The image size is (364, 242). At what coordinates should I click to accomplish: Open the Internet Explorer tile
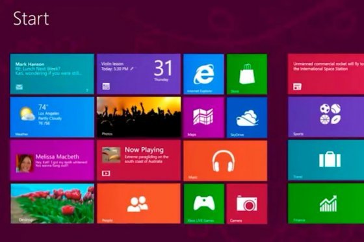pyautogui.click(x=203, y=74)
